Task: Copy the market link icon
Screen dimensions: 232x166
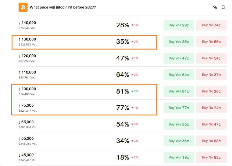Action: [x=215, y=7]
